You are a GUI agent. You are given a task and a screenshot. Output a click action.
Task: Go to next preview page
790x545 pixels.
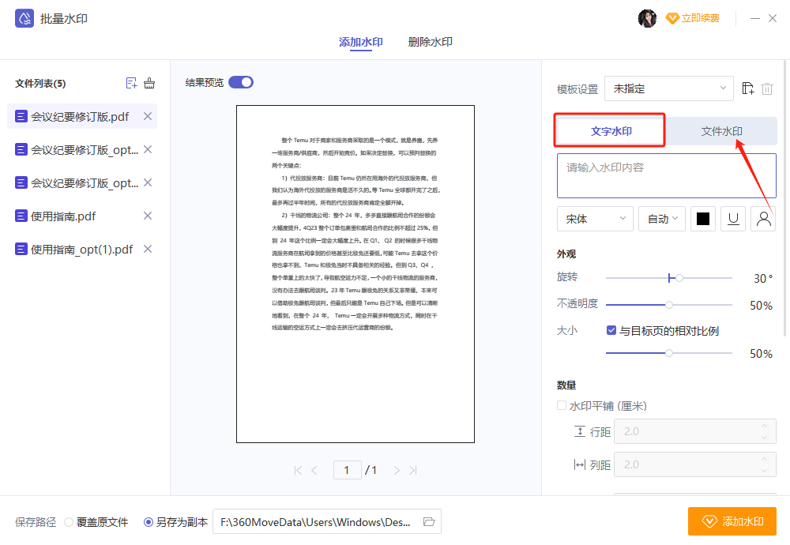397,470
